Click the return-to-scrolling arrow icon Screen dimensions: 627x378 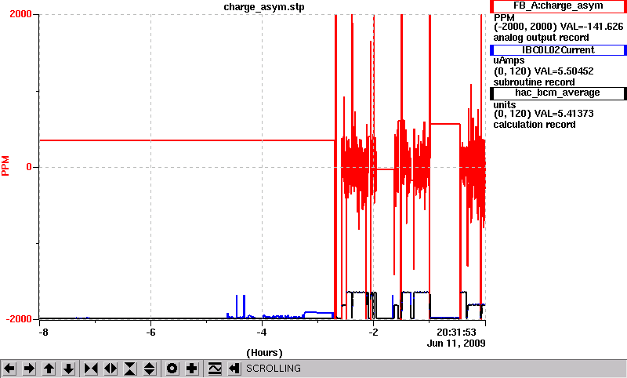pos(234,369)
